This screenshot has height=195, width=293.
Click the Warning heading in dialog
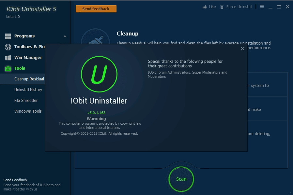[96, 118]
